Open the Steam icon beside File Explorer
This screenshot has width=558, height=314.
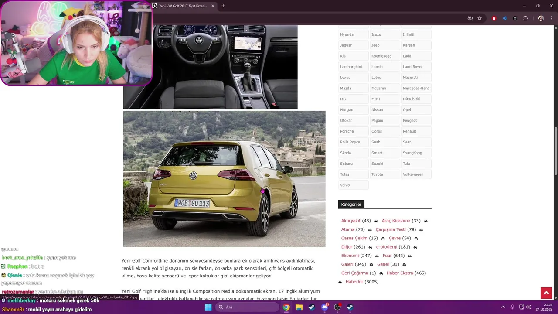pos(312,307)
